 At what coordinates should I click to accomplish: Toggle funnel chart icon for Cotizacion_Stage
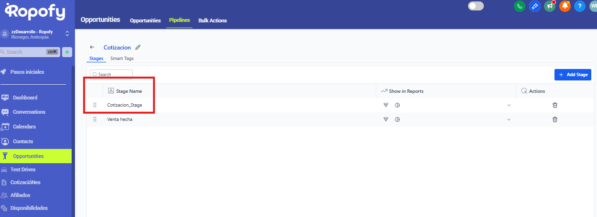386,105
